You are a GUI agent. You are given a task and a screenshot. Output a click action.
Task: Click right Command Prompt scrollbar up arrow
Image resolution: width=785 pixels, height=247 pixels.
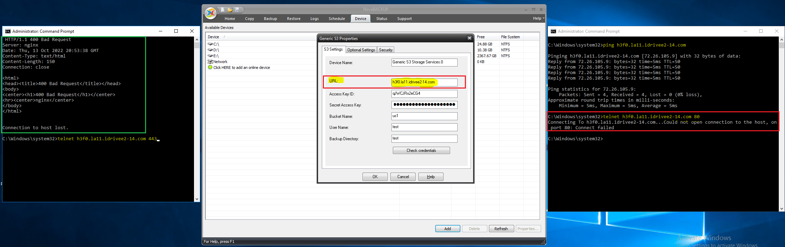click(x=782, y=40)
